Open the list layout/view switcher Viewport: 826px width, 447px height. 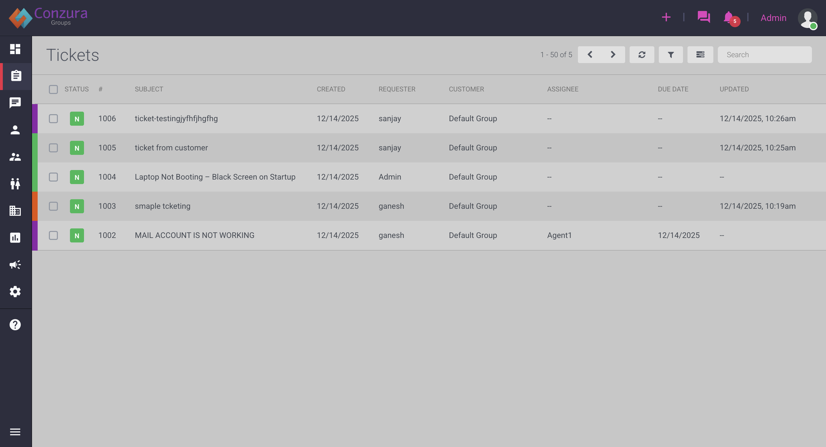tap(700, 55)
